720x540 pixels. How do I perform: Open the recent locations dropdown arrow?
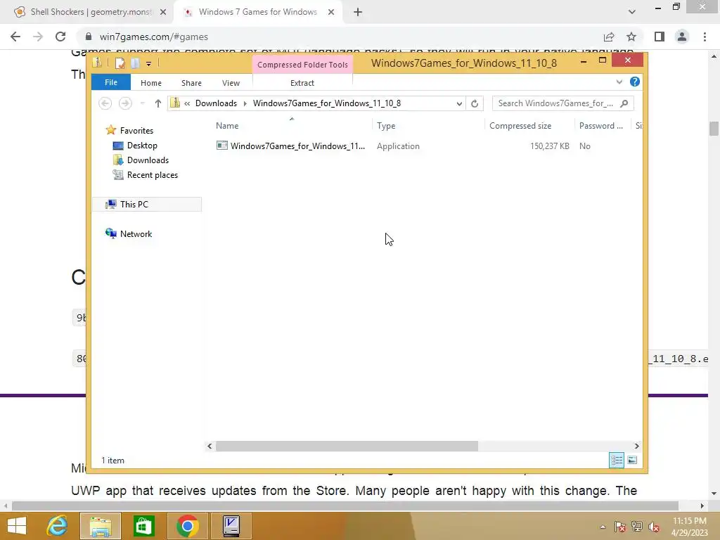coord(142,103)
